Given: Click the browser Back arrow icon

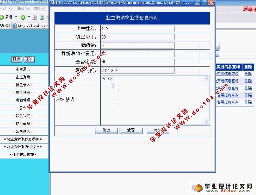Looking at the screenshot, I should click(x=2, y=17).
